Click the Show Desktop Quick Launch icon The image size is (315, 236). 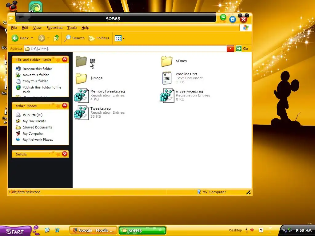[47, 230]
